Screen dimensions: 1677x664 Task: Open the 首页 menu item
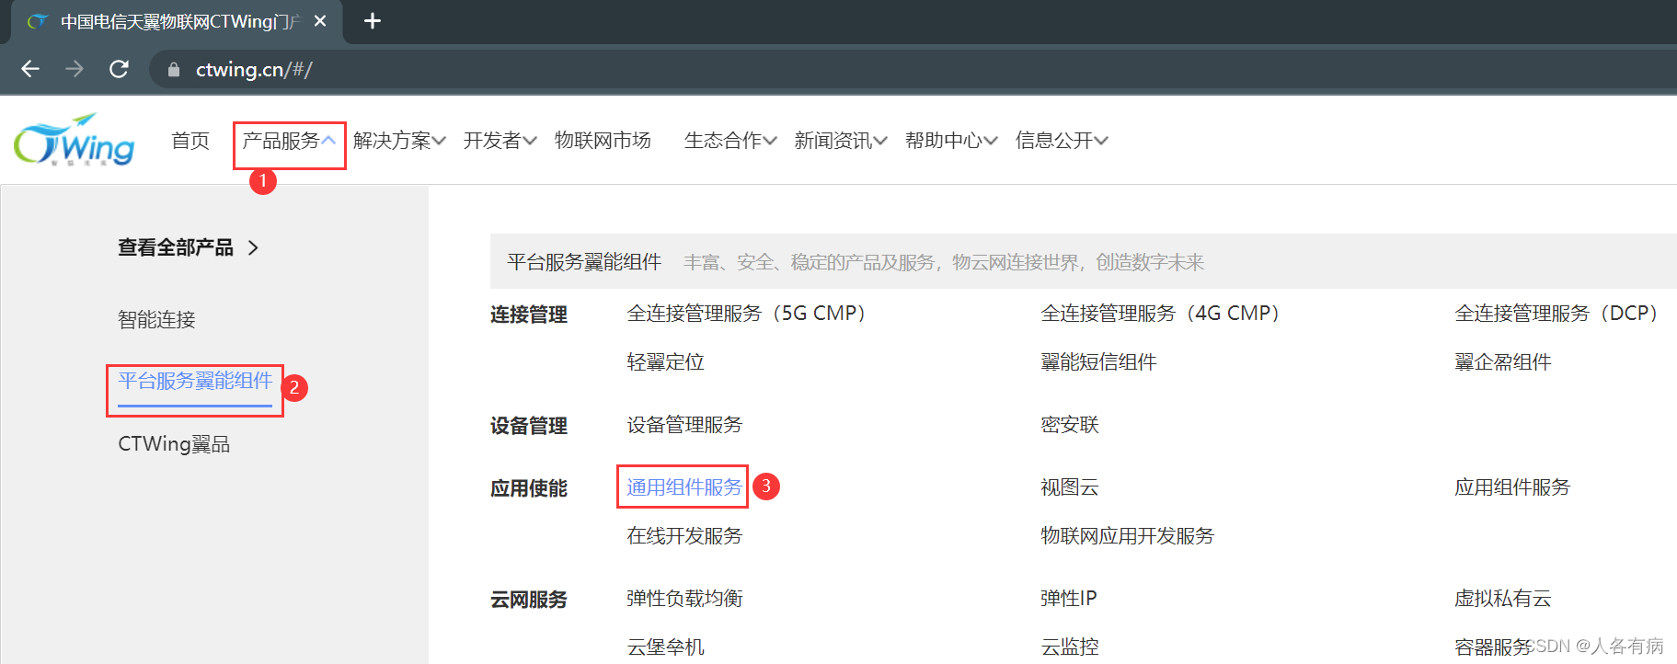pyautogui.click(x=190, y=141)
